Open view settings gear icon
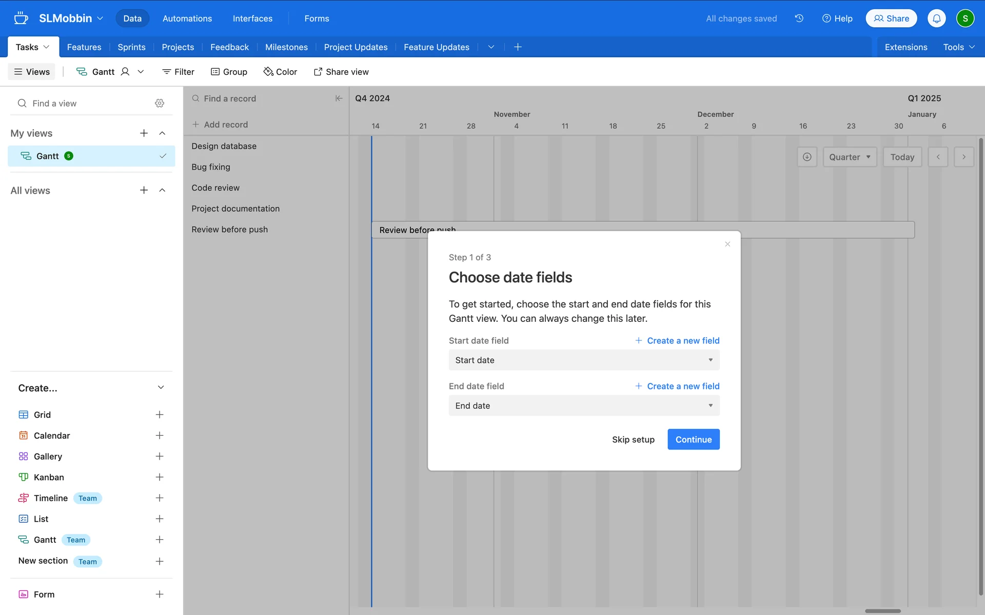 coord(160,104)
